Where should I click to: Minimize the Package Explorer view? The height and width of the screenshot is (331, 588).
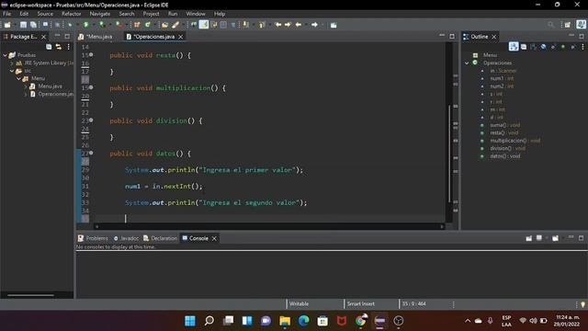tap(57, 36)
